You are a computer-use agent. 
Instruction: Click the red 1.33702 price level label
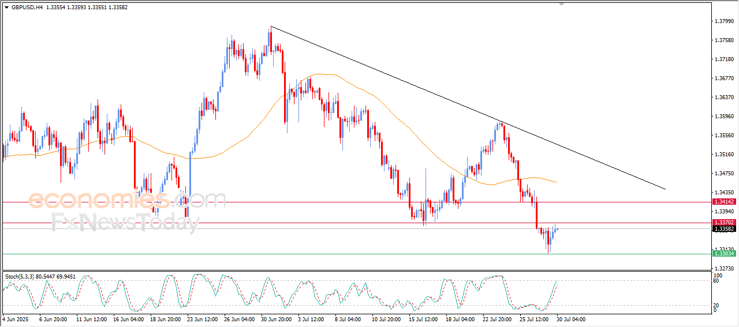[724, 223]
